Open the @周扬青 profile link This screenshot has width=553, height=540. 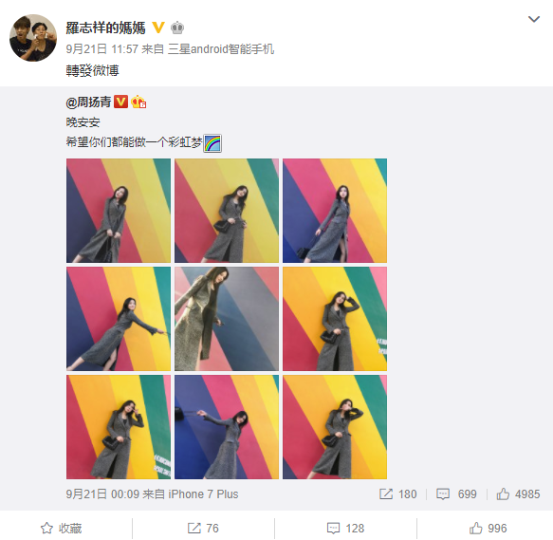[88, 102]
